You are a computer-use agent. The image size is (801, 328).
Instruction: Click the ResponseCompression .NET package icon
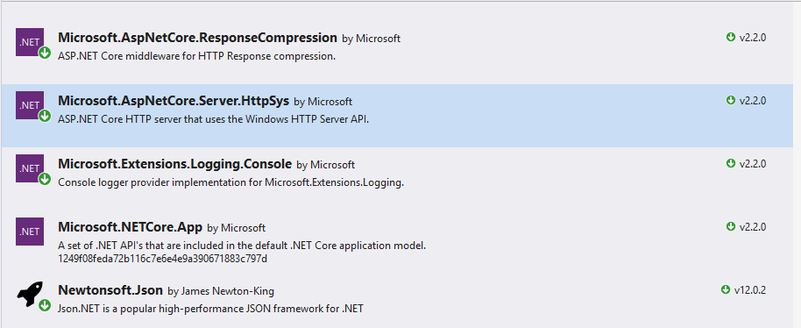30,42
